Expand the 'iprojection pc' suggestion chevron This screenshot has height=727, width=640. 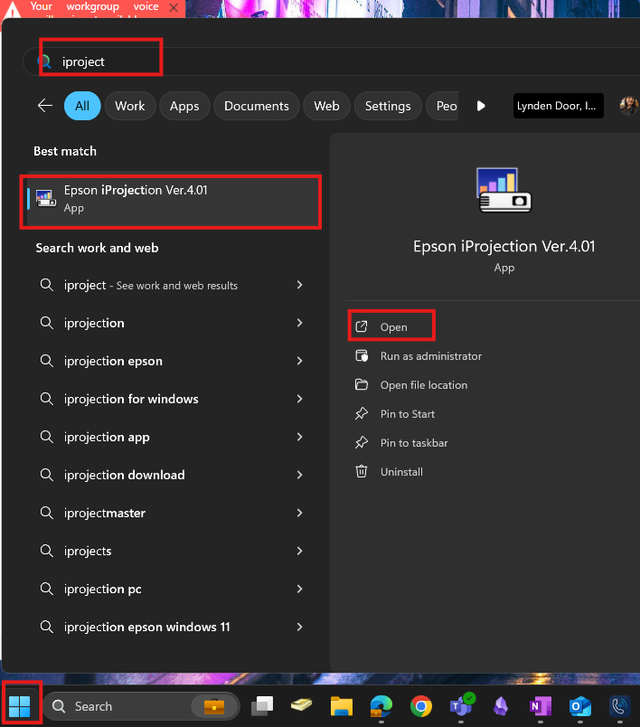tap(299, 589)
